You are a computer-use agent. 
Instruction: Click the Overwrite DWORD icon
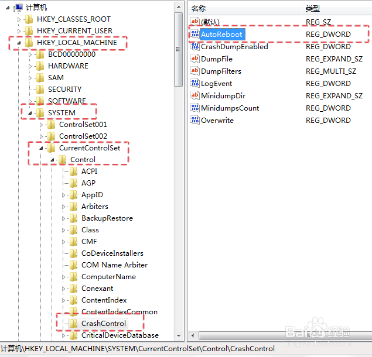click(x=195, y=120)
